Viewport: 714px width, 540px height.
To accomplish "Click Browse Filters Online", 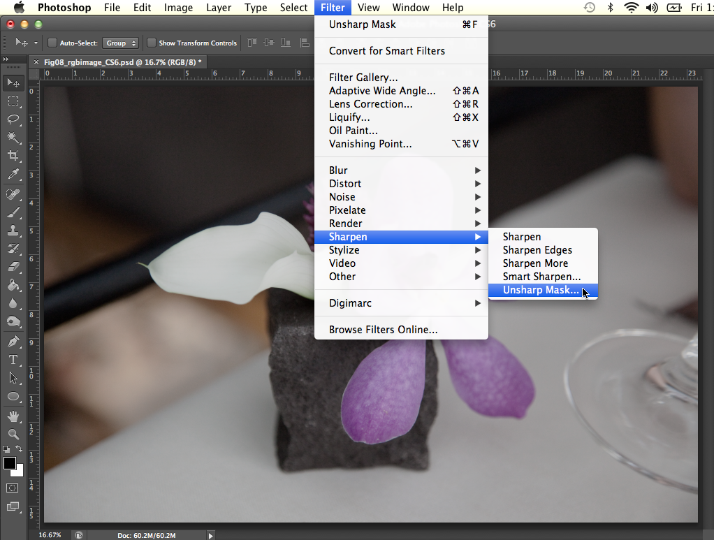I will [x=383, y=330].
